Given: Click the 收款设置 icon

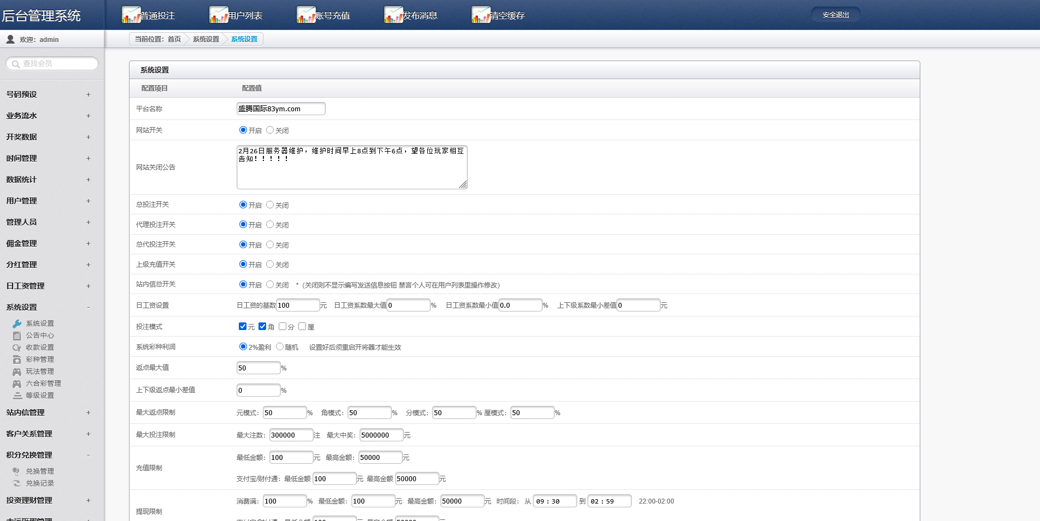Looking at the screenshot, I should [x=17, y=348].
